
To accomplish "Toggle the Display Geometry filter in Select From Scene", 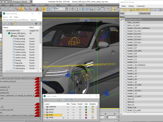I will [x=121, y=10].
